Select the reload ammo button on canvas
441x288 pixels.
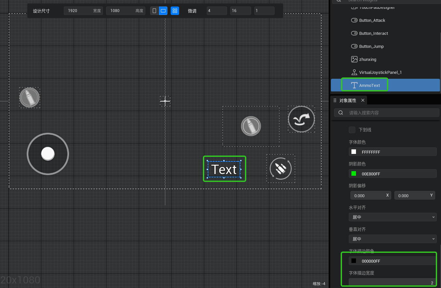[x=280, y=168]
